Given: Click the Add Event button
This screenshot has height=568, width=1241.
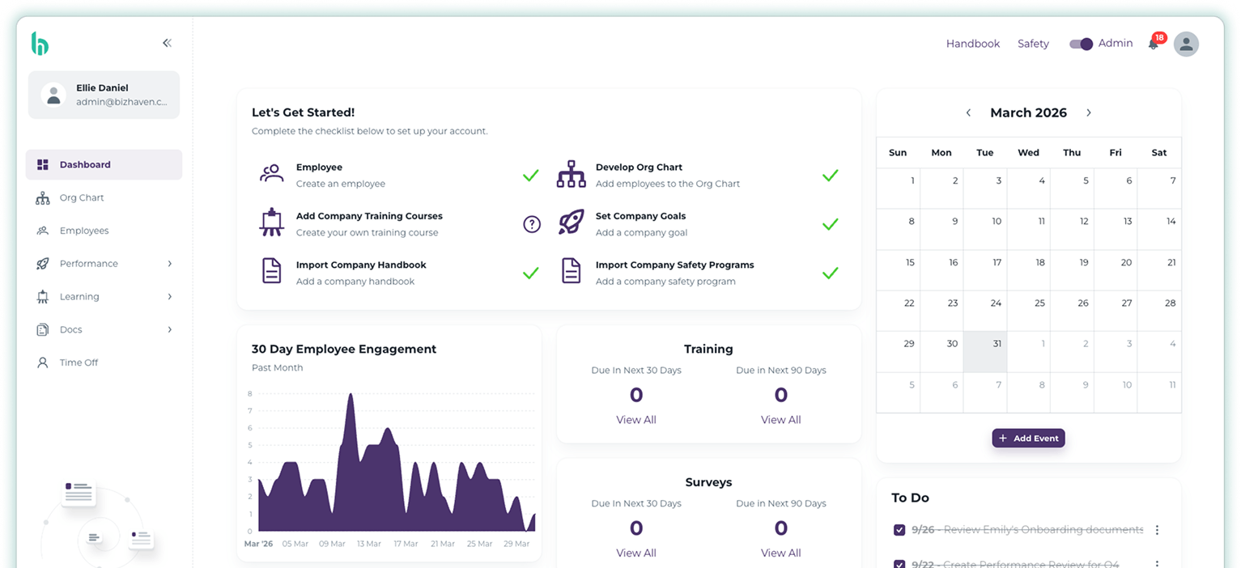Looking at the screenshot, I should (1028, 438).
